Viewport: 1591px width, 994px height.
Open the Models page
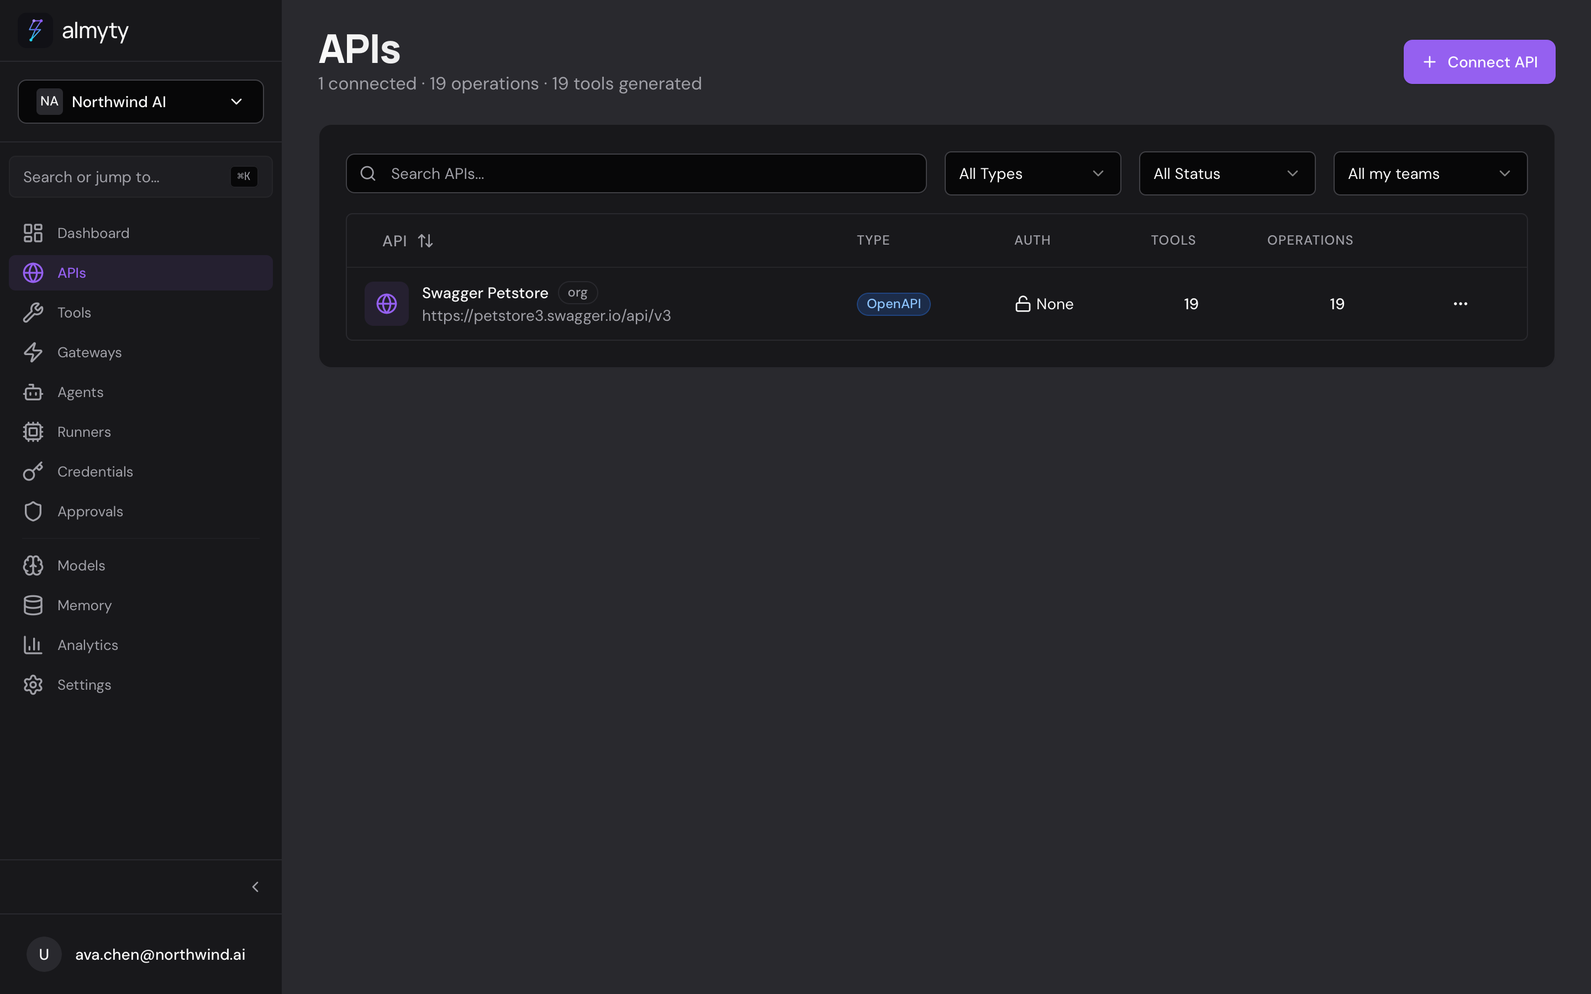coord(141,565)
